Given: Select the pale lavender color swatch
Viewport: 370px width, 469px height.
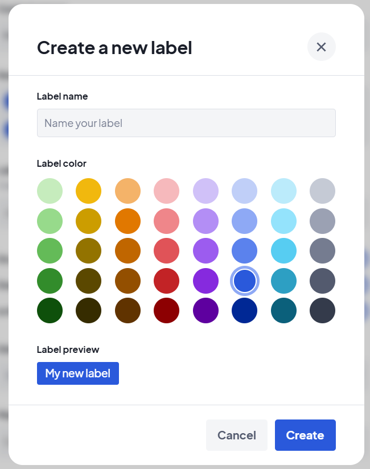Looking at the screenshot, I should 205,191.
